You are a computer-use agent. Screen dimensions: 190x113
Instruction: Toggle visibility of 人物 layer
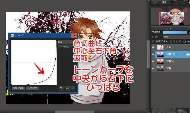pyautogui.click(x=153, y=47)
